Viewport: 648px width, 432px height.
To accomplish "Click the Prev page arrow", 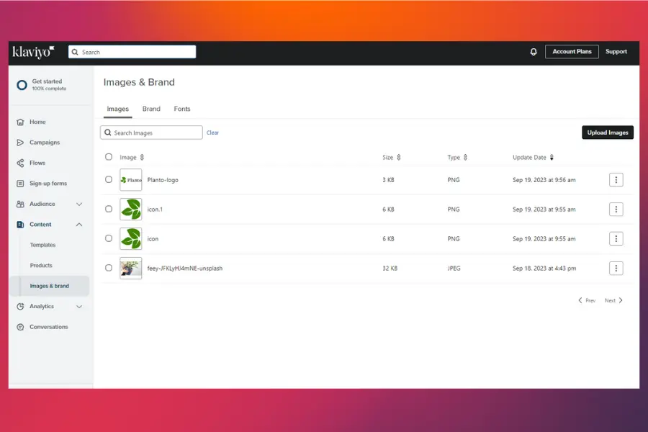I will [580, 300].
